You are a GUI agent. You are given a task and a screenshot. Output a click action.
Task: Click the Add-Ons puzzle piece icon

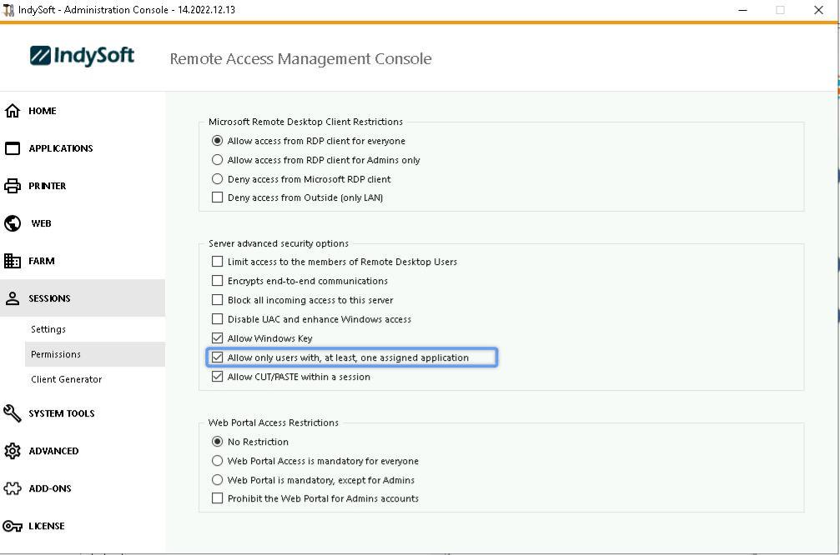[x=13, y=488]
